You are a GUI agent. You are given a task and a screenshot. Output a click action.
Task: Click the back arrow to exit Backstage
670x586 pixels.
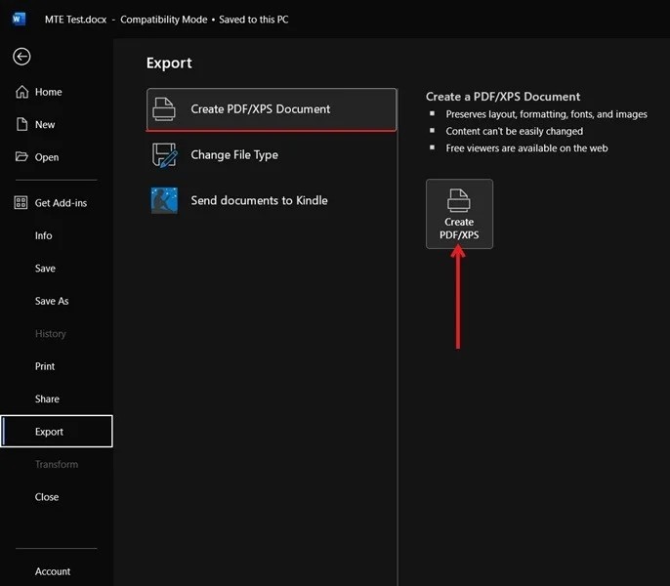(21, 57)
